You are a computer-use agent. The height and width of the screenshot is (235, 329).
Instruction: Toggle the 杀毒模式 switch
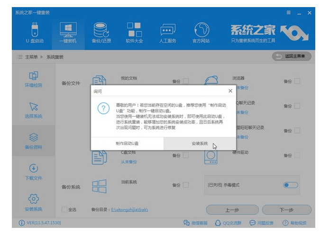coord(290,185)
